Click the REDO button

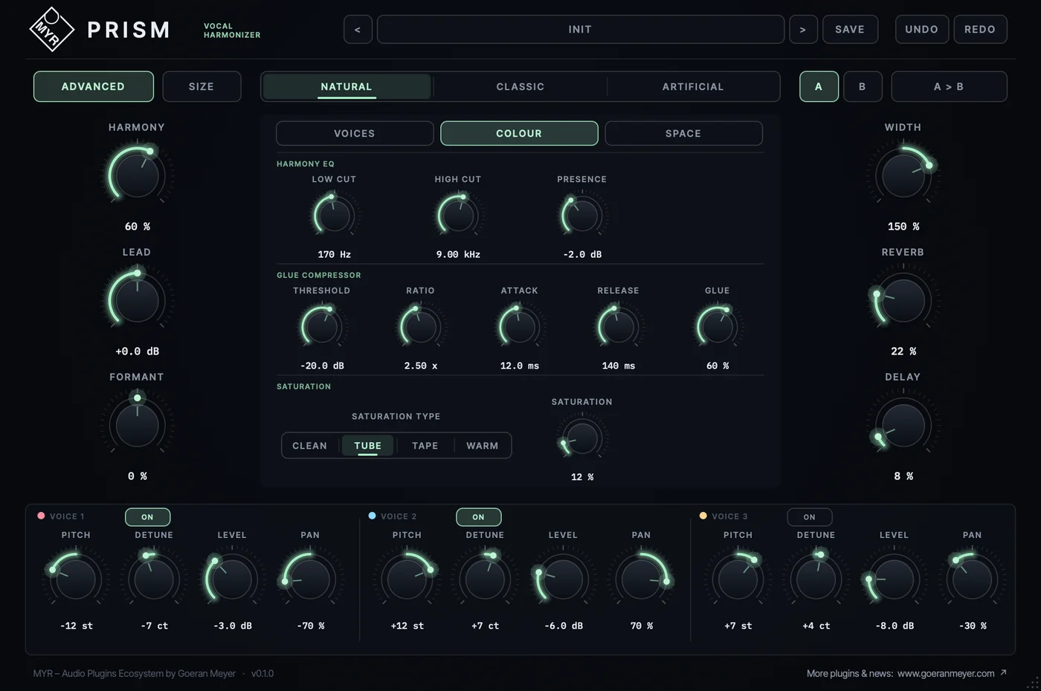click(980, 30)
